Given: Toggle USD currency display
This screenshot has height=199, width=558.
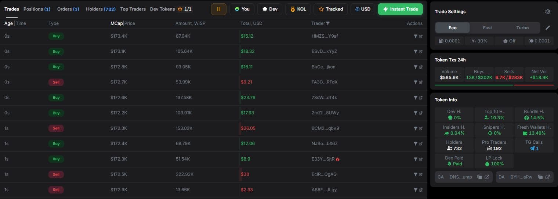Looking at the screenshot, I should coord(362,9).
